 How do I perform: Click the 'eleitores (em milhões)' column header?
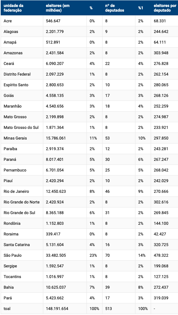click(x=58, y=8)
